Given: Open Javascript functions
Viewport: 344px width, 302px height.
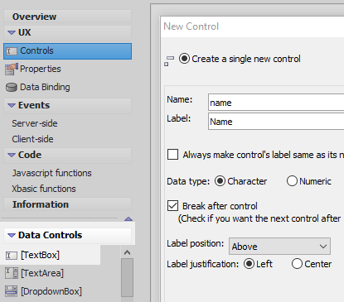Looking at the screenshot, I should pyautogui.click(x=51, y=173).
